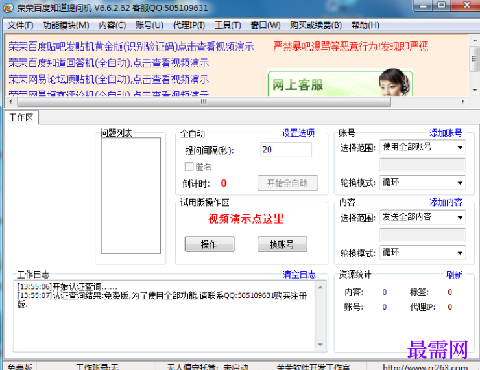Click 免费版 status bar entry
The height and width of the screenshot is (370, 480).
(19, 366)
